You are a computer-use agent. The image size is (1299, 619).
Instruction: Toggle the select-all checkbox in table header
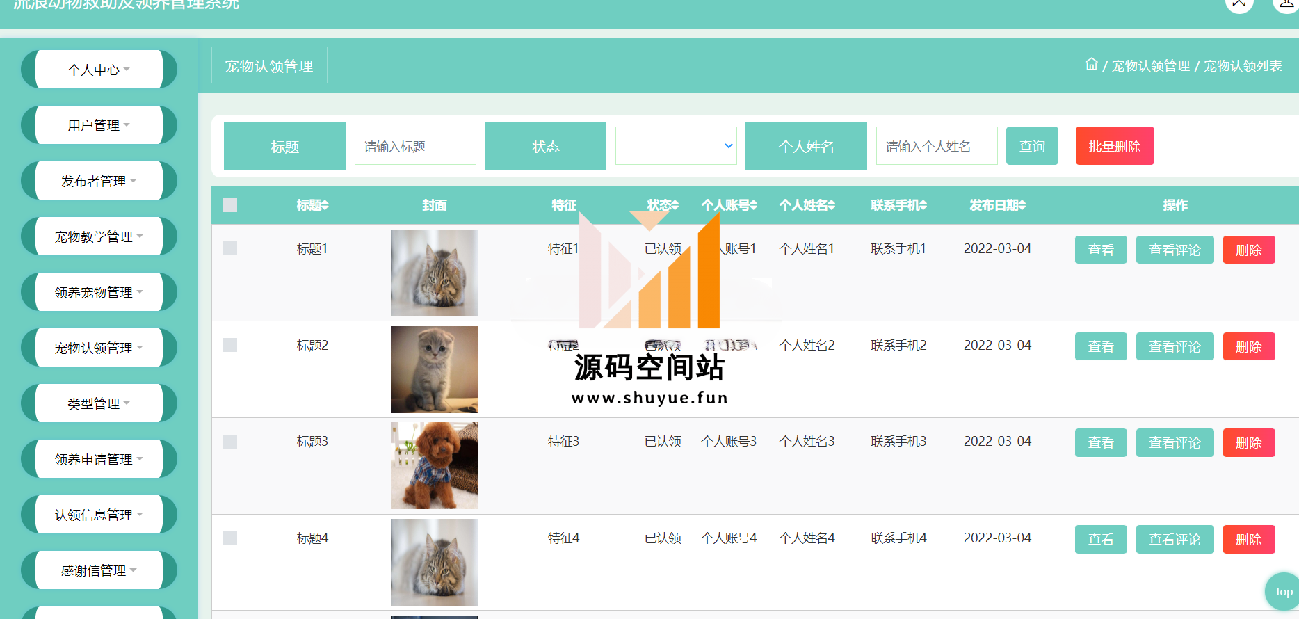click(230, 205)
